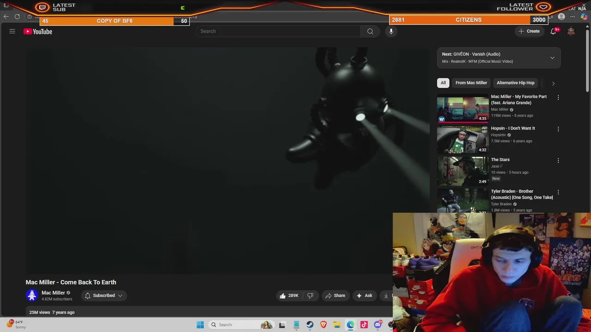This screenshot has height=332, width=591.
Task: Open Windows Start menu
Action: pos(200,325)
